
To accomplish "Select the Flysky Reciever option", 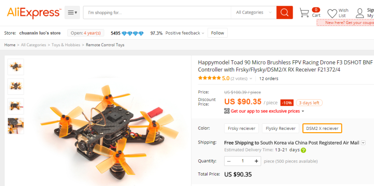I will (x=280, y=129).
